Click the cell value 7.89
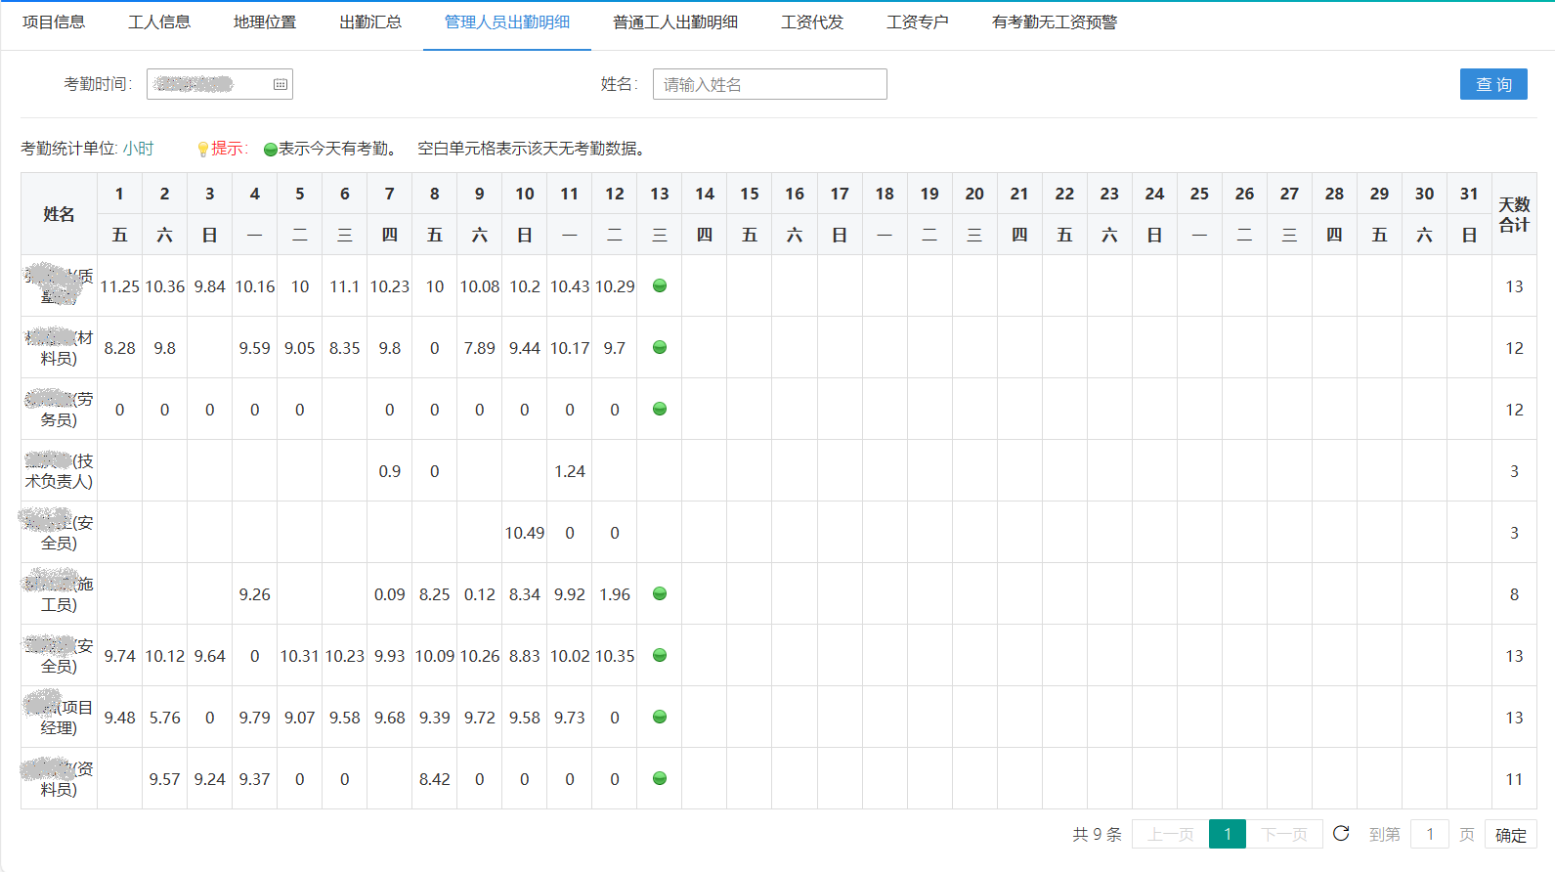 [x=479, y=348]
